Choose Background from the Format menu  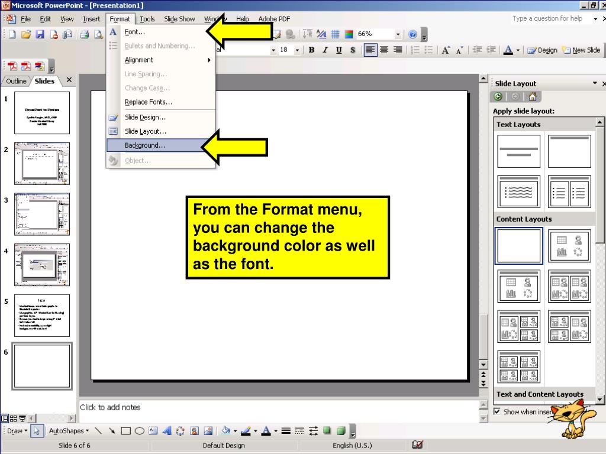pos(160,145)
